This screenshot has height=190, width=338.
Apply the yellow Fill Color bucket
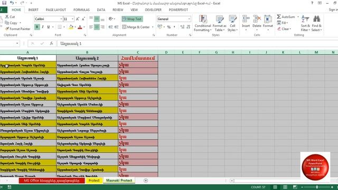71,27
